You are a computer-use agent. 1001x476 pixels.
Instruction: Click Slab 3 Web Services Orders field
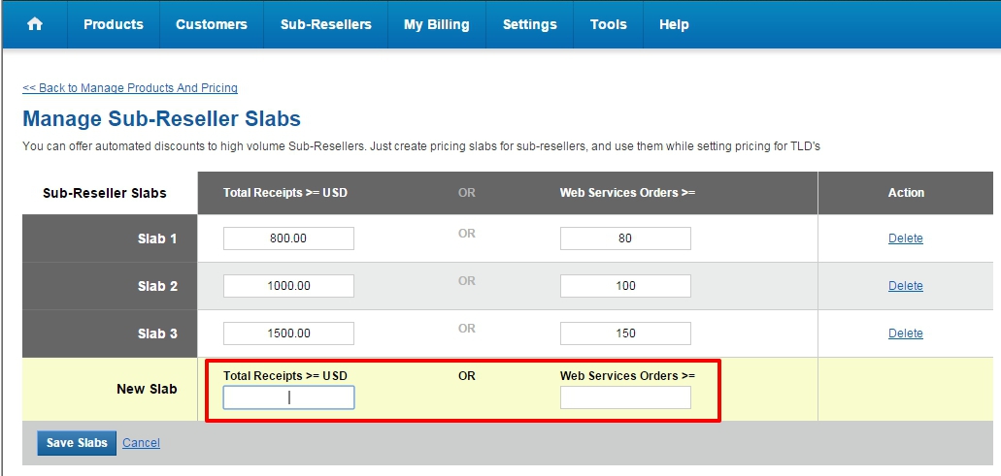pos(625,333)
